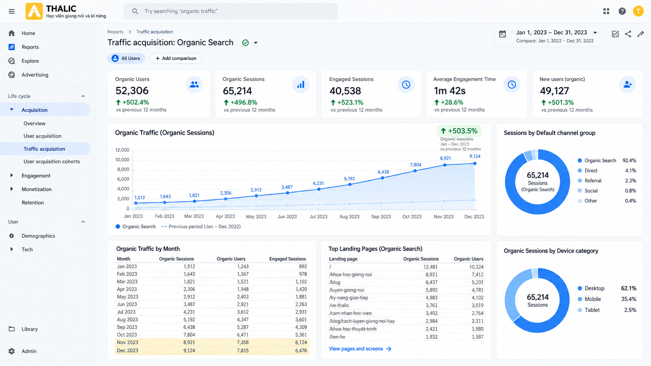
Task: Click the /blog/cach-luyen-giong-noi-hay row
Action: (406, 321)
